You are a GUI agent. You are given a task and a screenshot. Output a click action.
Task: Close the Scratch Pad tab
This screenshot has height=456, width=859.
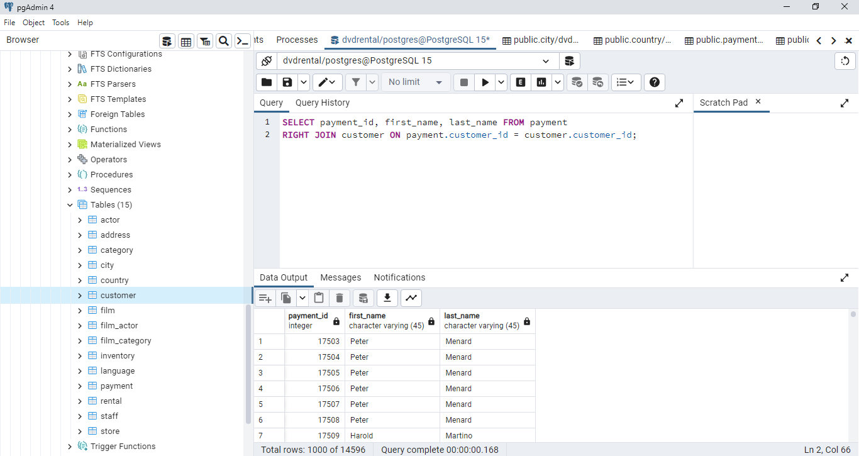(x=758, y=101)
